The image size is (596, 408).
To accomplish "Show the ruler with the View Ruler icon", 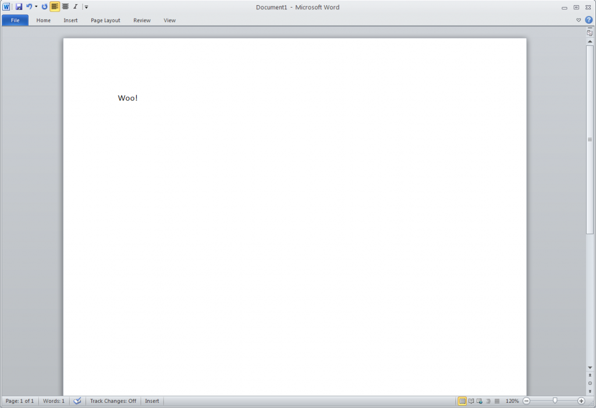I will [x=590, y=33].
